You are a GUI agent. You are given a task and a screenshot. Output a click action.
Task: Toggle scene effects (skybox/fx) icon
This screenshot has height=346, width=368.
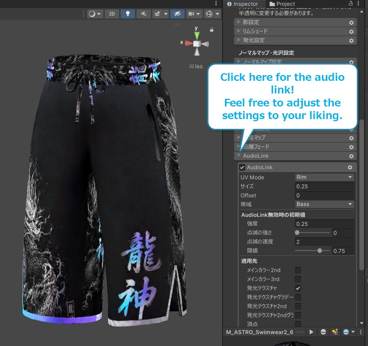point(157,14)
